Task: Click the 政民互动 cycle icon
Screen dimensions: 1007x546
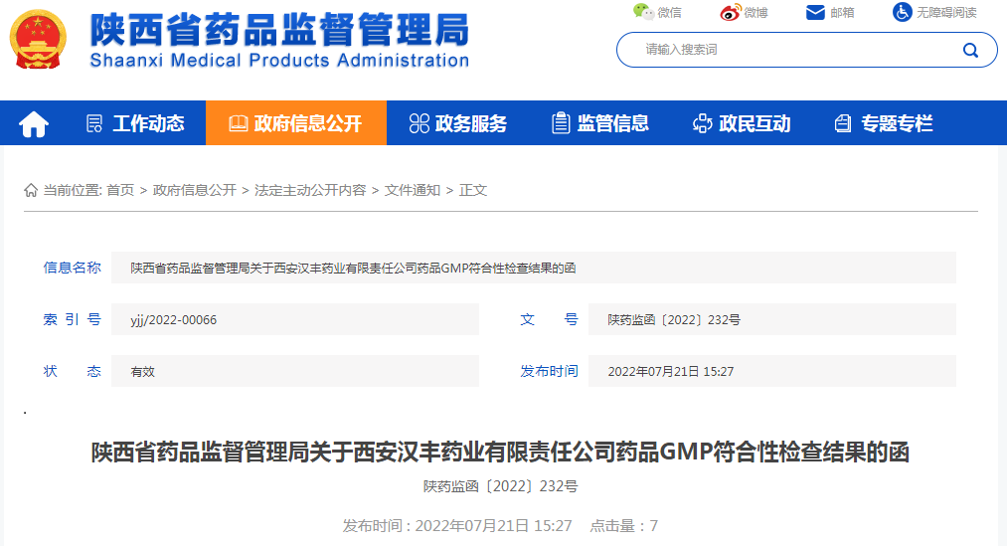Action: 703,123
